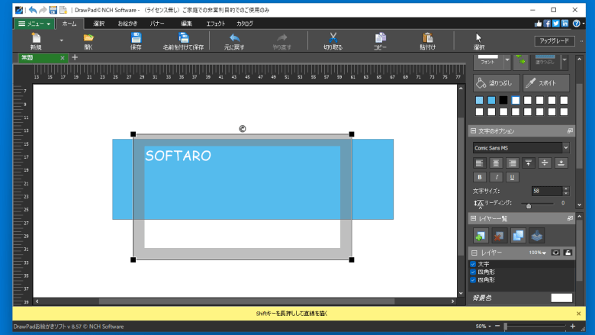Click the Paste (貼付け) clipboard icon
The height and width of the screenshot is (335, 595).
[x=428, y=37]
